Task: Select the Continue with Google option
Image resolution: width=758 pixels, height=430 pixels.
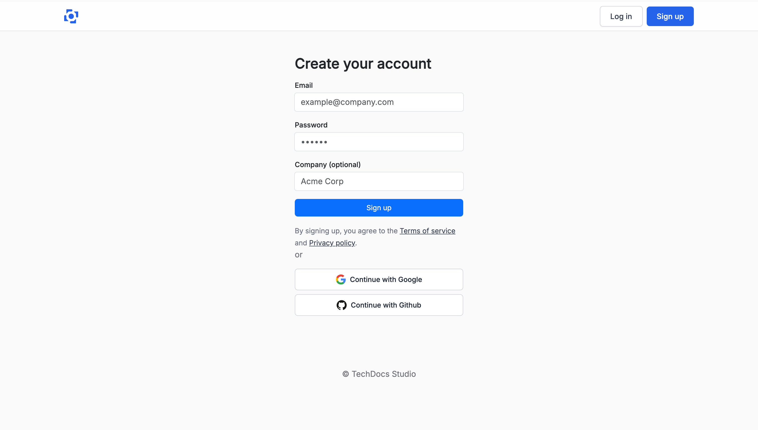Action: pos(379,279)
